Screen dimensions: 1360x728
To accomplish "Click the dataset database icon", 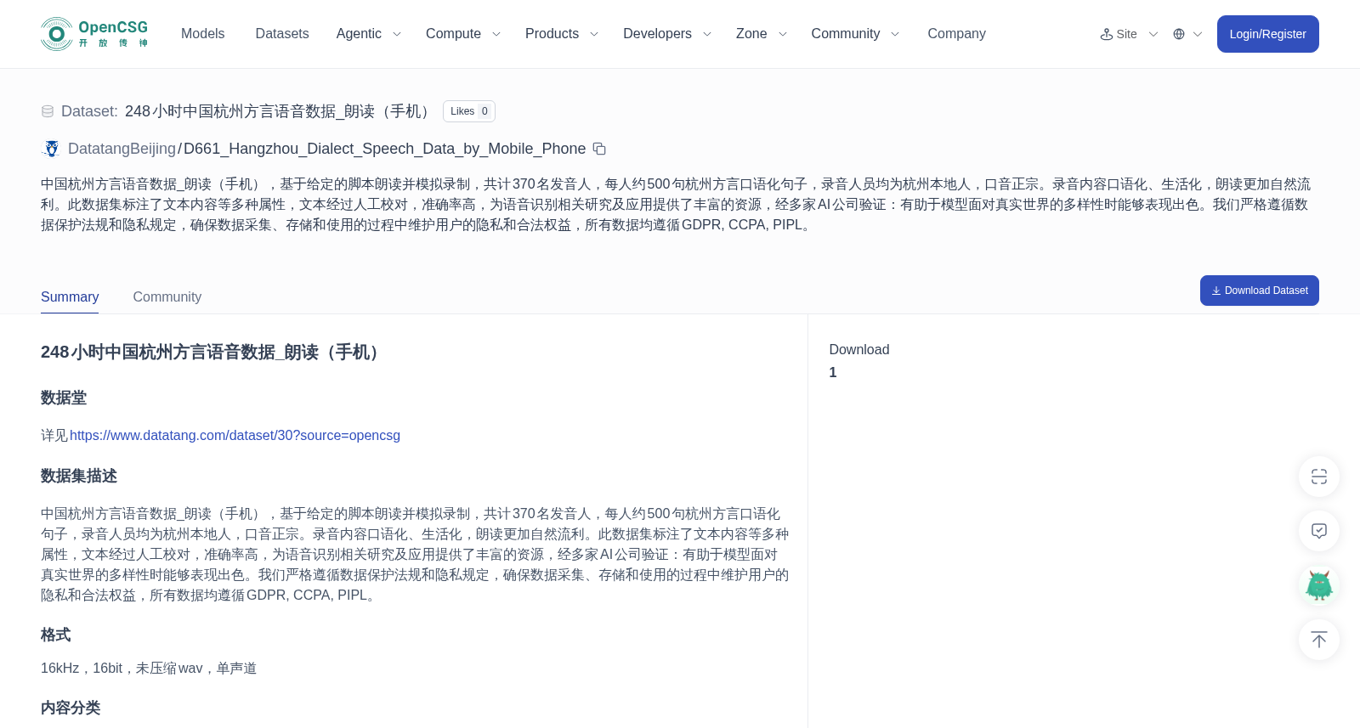I will pyautogui.click(x=48, y=111).
